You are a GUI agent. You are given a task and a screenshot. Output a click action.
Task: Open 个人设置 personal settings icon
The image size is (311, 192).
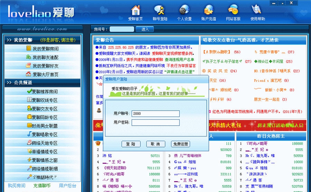pos(184,10)
